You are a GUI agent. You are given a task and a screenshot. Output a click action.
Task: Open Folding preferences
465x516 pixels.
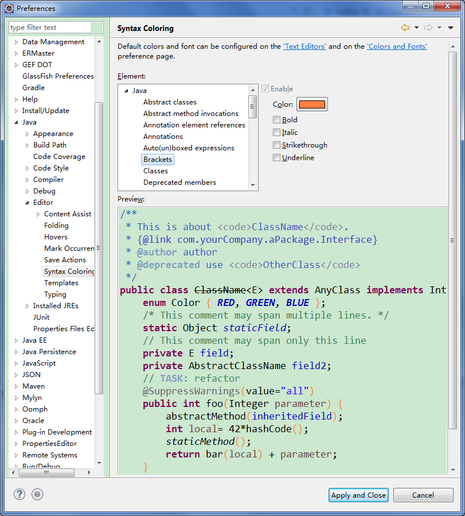pyautogui.click(x=56, y=226)
